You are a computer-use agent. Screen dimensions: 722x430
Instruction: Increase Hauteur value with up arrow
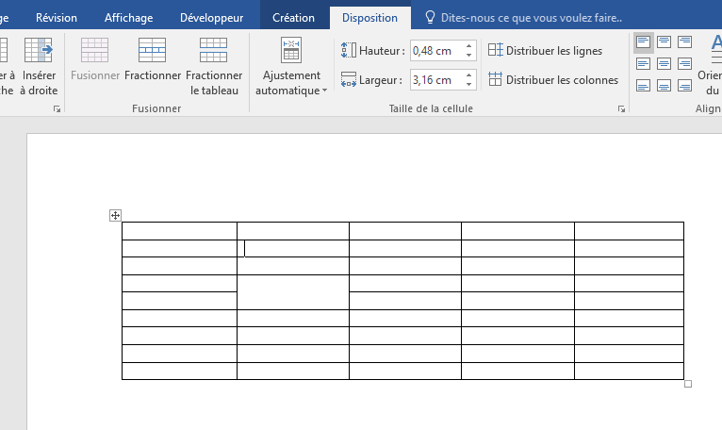(469, 46)
